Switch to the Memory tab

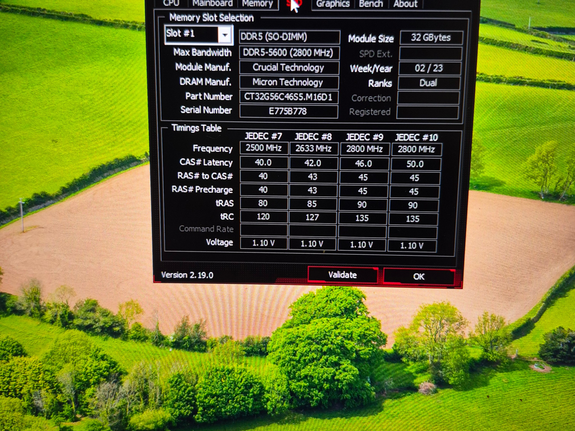click(257, 3)
